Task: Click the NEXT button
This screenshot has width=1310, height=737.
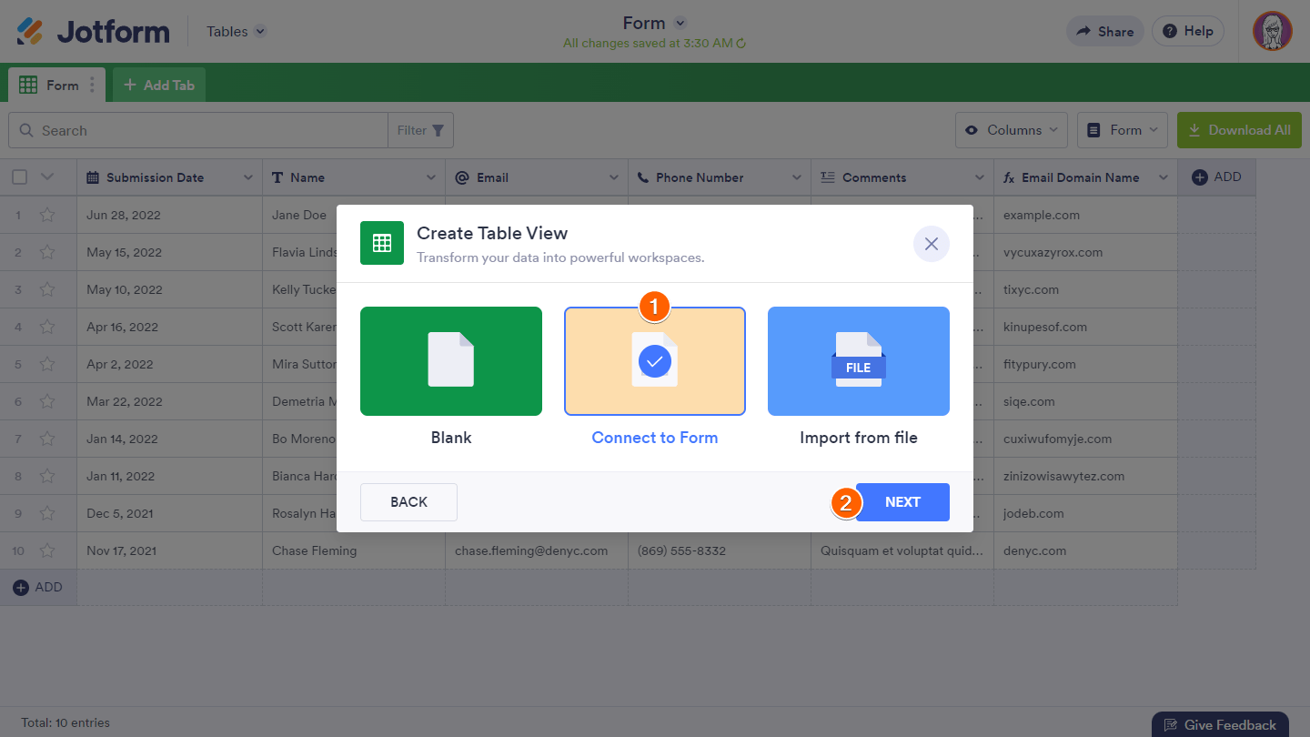Action: point(902,502)
